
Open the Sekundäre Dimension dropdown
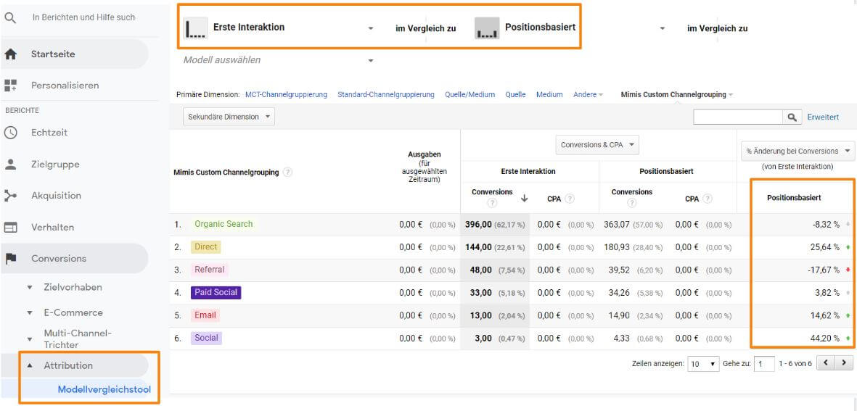coord(229,117)
